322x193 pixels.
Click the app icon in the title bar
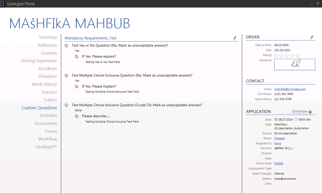point(2,4)
